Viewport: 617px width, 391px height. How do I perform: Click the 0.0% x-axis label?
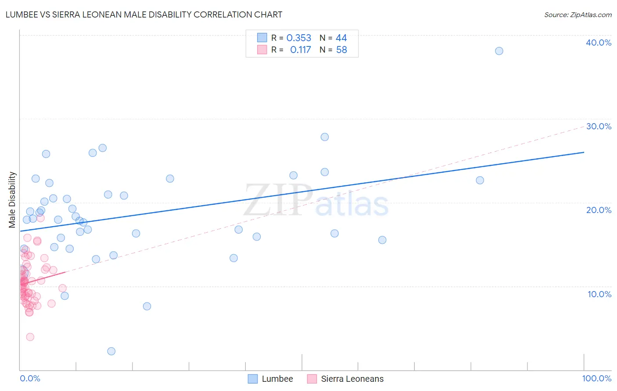[x=30, y=378]
